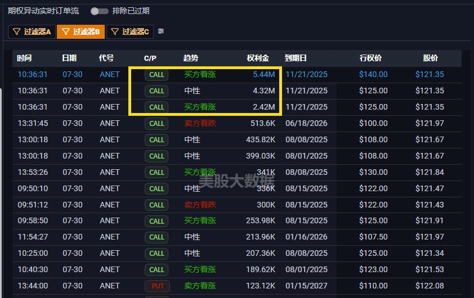Image resolution: width=474 pixels, height=298 pixels.
Task: Click the 趋势 column header
Action: (x=191, y=58)
